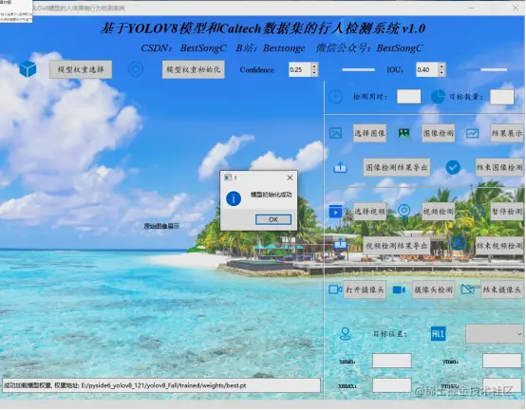Click the crossed-out camera icon
Image resolution: width=526 pixels, height=410 pixels.
468,289
